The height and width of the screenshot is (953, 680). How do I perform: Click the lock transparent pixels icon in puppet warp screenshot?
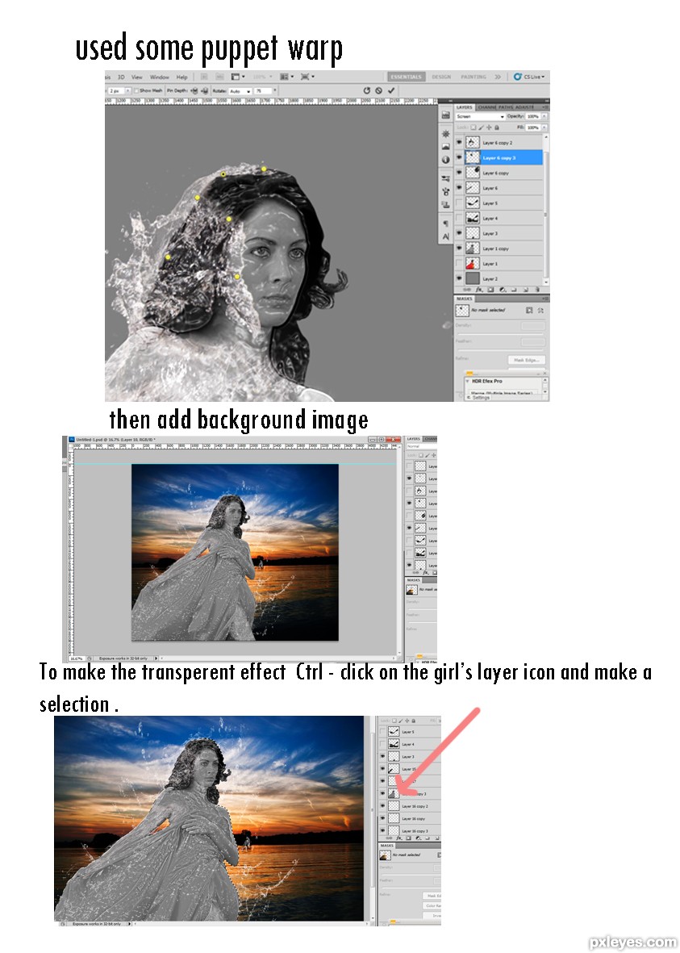click(x=473, y=127)
